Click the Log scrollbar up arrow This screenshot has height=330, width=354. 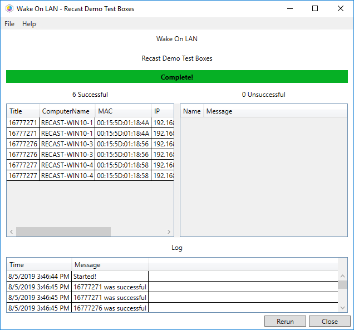342,276
